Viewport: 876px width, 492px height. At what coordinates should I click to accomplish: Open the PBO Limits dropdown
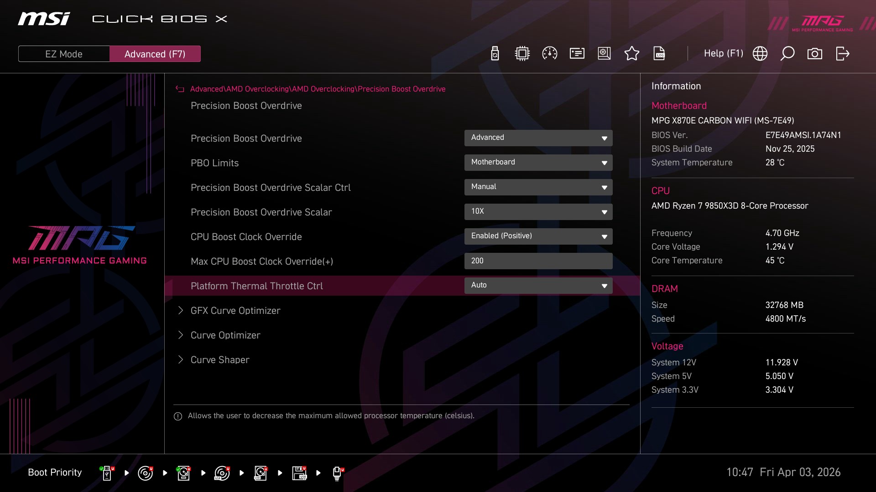click(538, 162)
